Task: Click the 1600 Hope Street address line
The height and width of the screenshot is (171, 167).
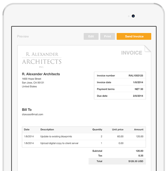Action: click(x=31, y=79)
